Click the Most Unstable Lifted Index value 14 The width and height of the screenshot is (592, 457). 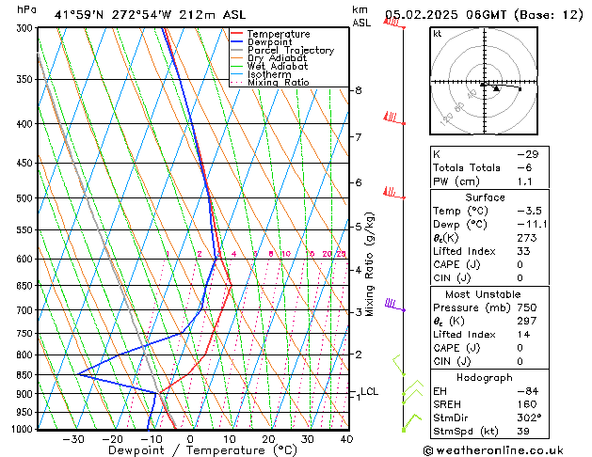(523, 335)
